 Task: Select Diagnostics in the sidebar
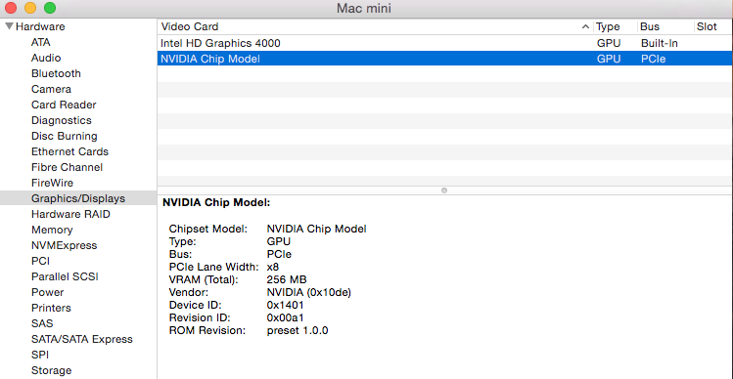click(x=62, y=120)
